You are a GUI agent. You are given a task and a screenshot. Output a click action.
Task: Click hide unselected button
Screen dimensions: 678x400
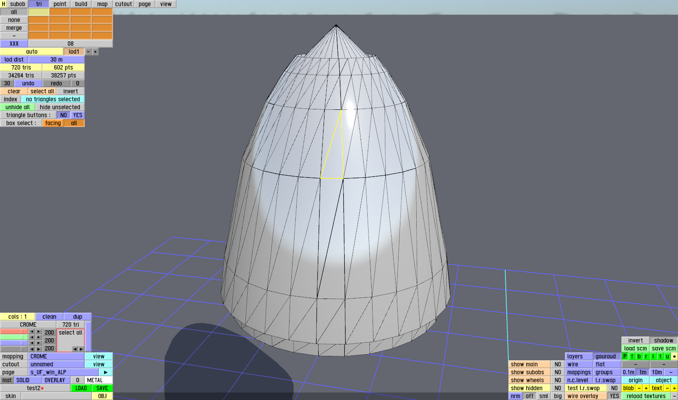pyautogui.click(x=60, y=107)
